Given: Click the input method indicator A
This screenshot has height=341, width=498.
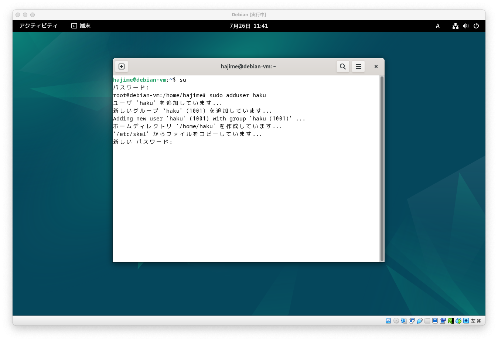Looking at the screenshot, I should 438,26.
